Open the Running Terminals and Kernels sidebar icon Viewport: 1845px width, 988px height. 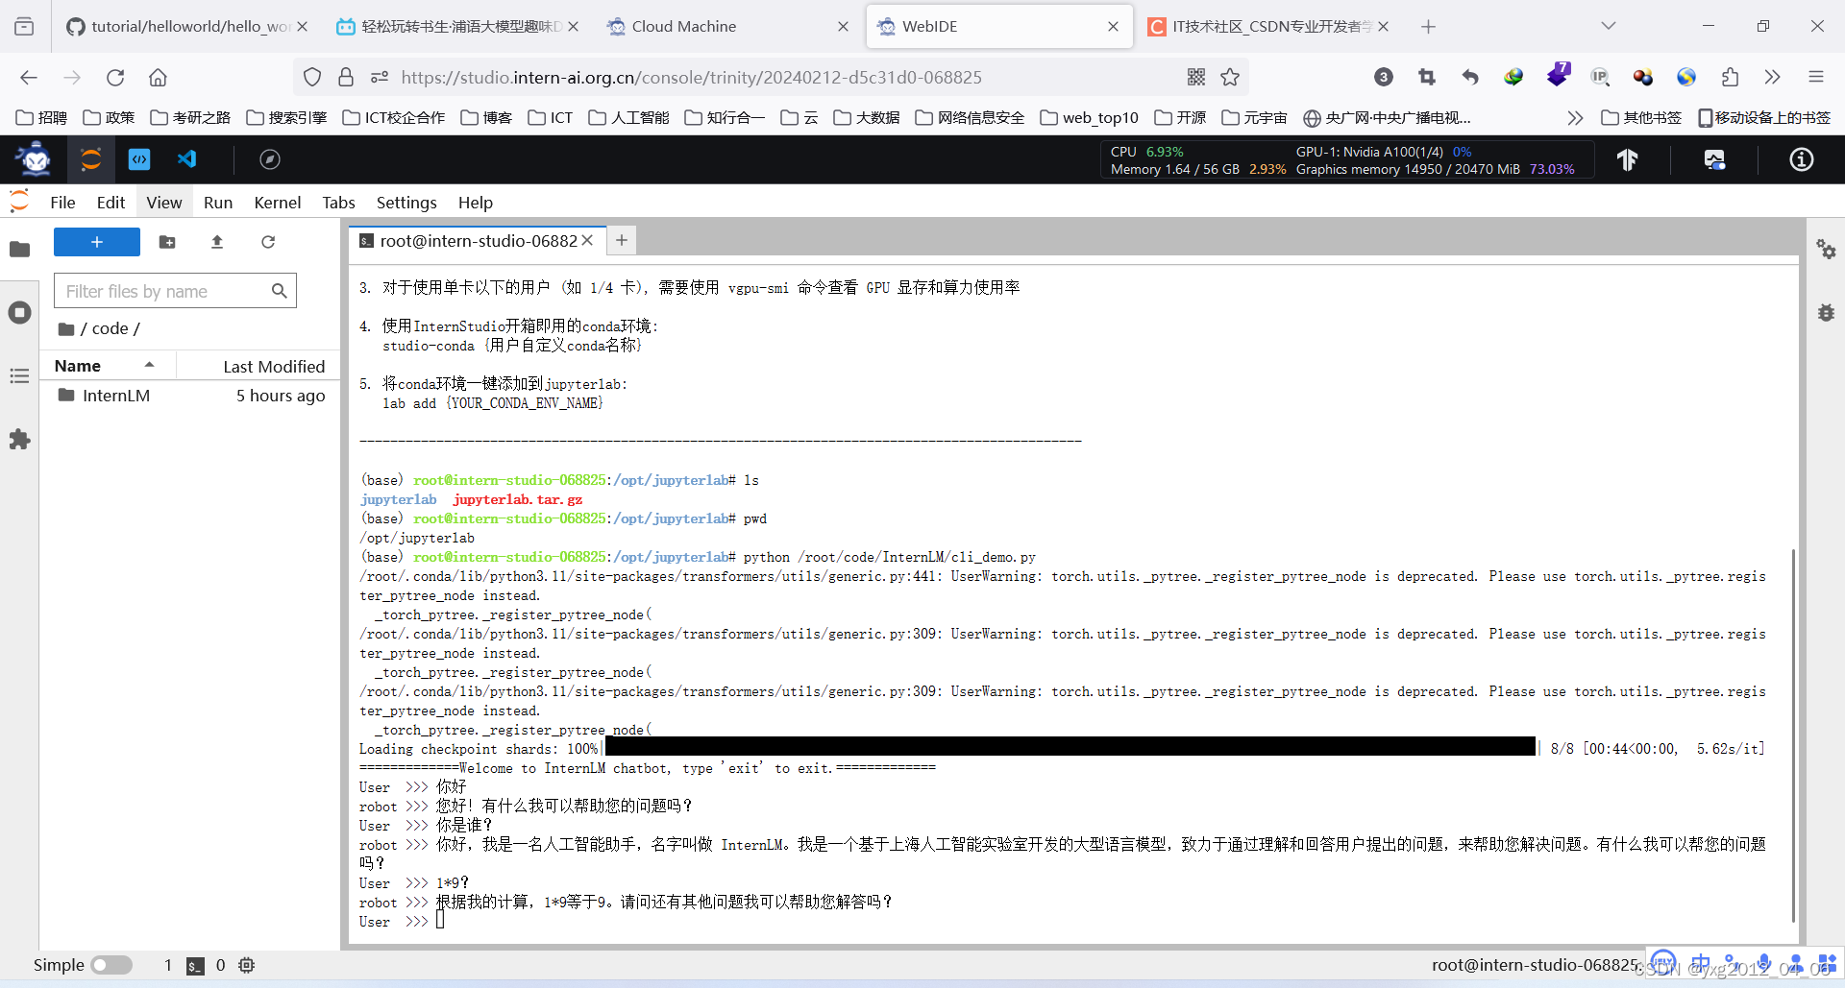(x=19, y=313)
